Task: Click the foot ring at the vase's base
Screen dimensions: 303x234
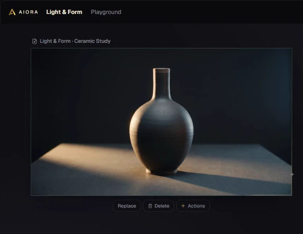Action: (161, 171)
